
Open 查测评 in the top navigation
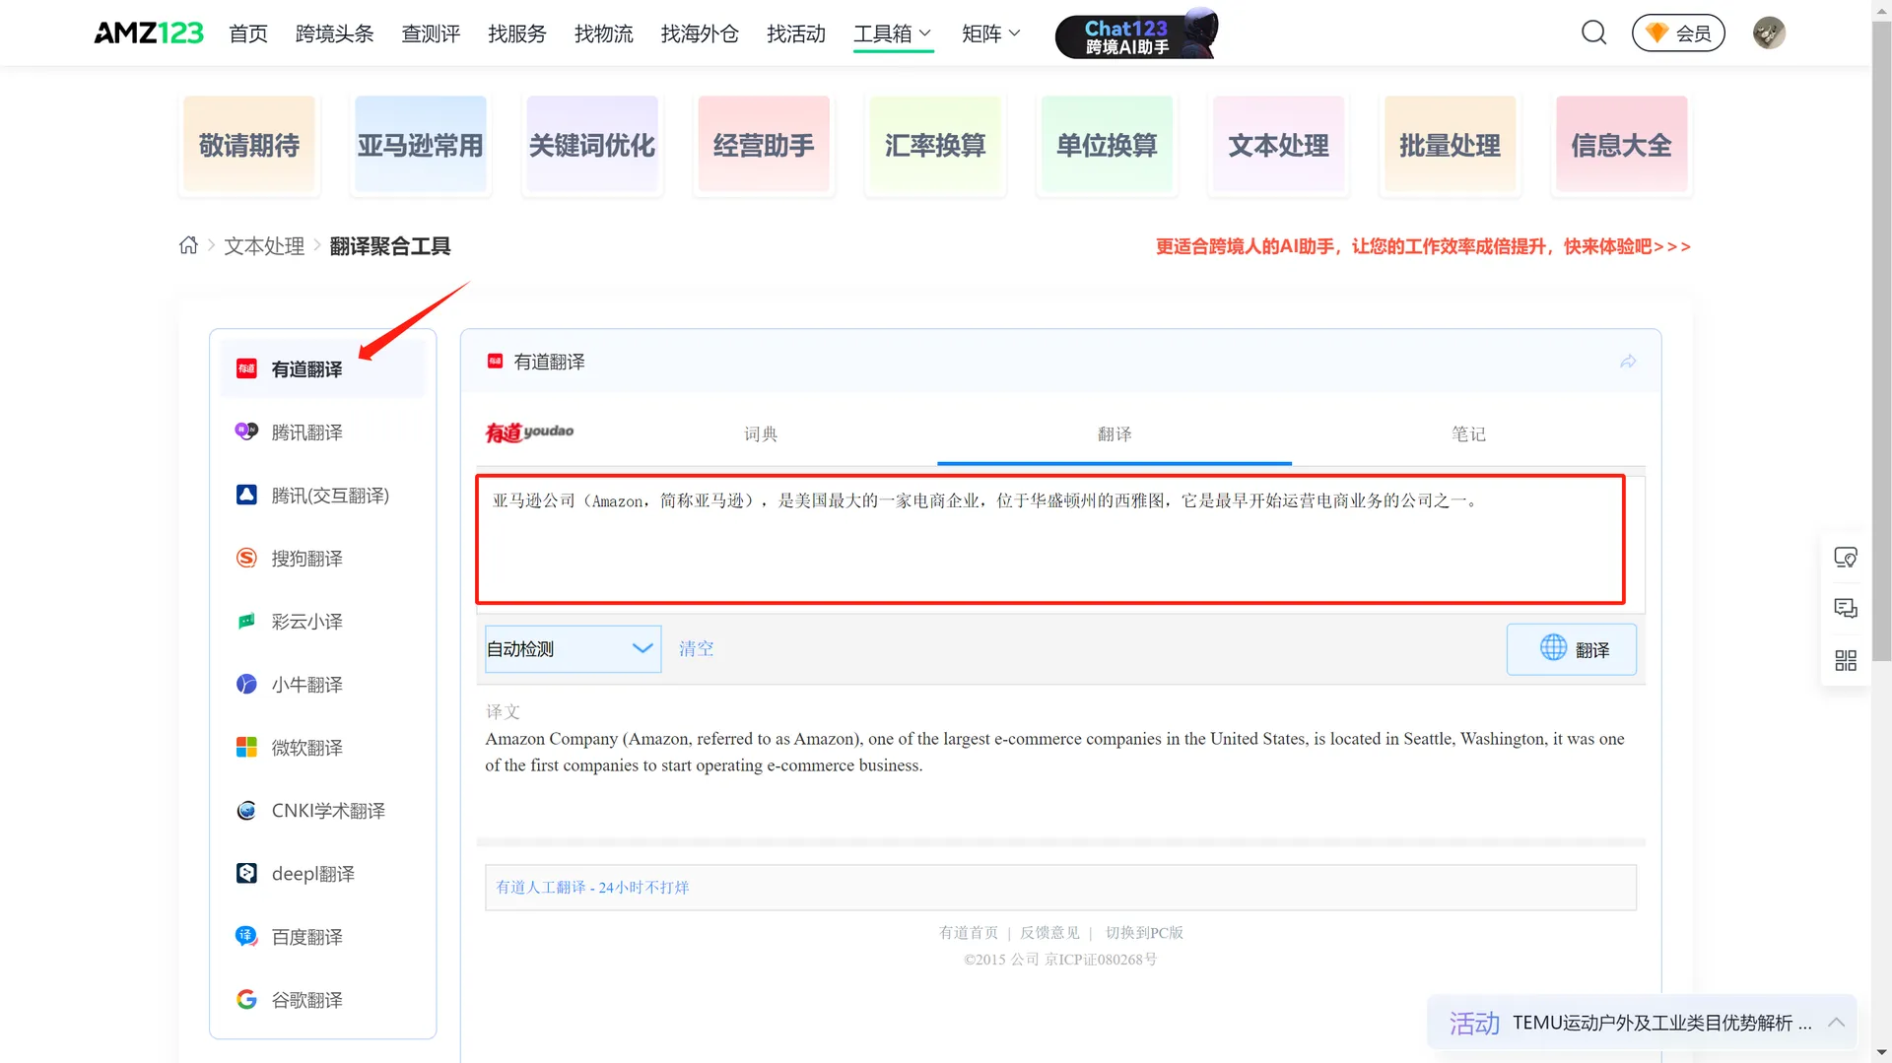pyautogui.click(x=431, y=33)
